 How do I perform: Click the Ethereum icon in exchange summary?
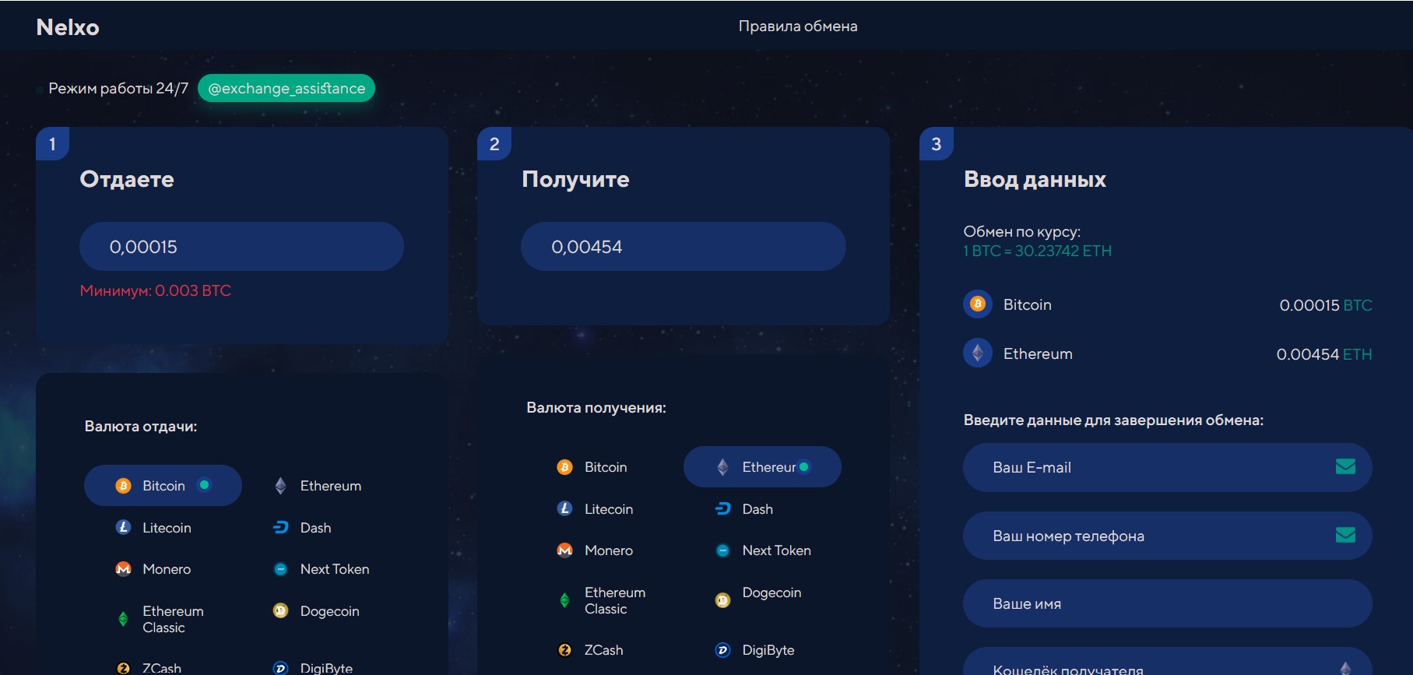click(977, 353)
